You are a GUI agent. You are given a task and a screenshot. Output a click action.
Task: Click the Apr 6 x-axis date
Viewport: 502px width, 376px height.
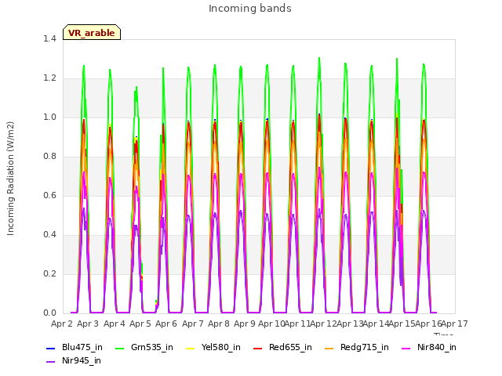pos(166,324)
